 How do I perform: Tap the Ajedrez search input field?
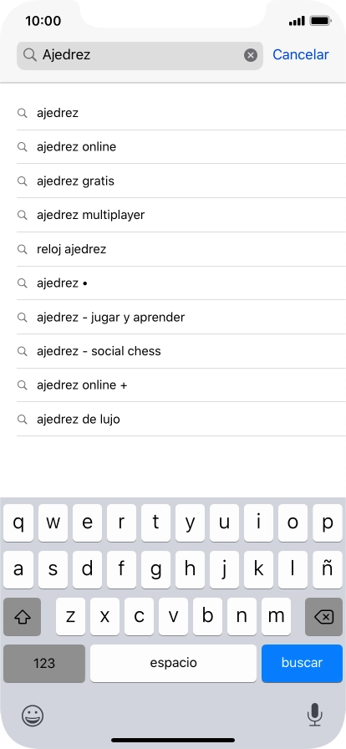[140, 55]
